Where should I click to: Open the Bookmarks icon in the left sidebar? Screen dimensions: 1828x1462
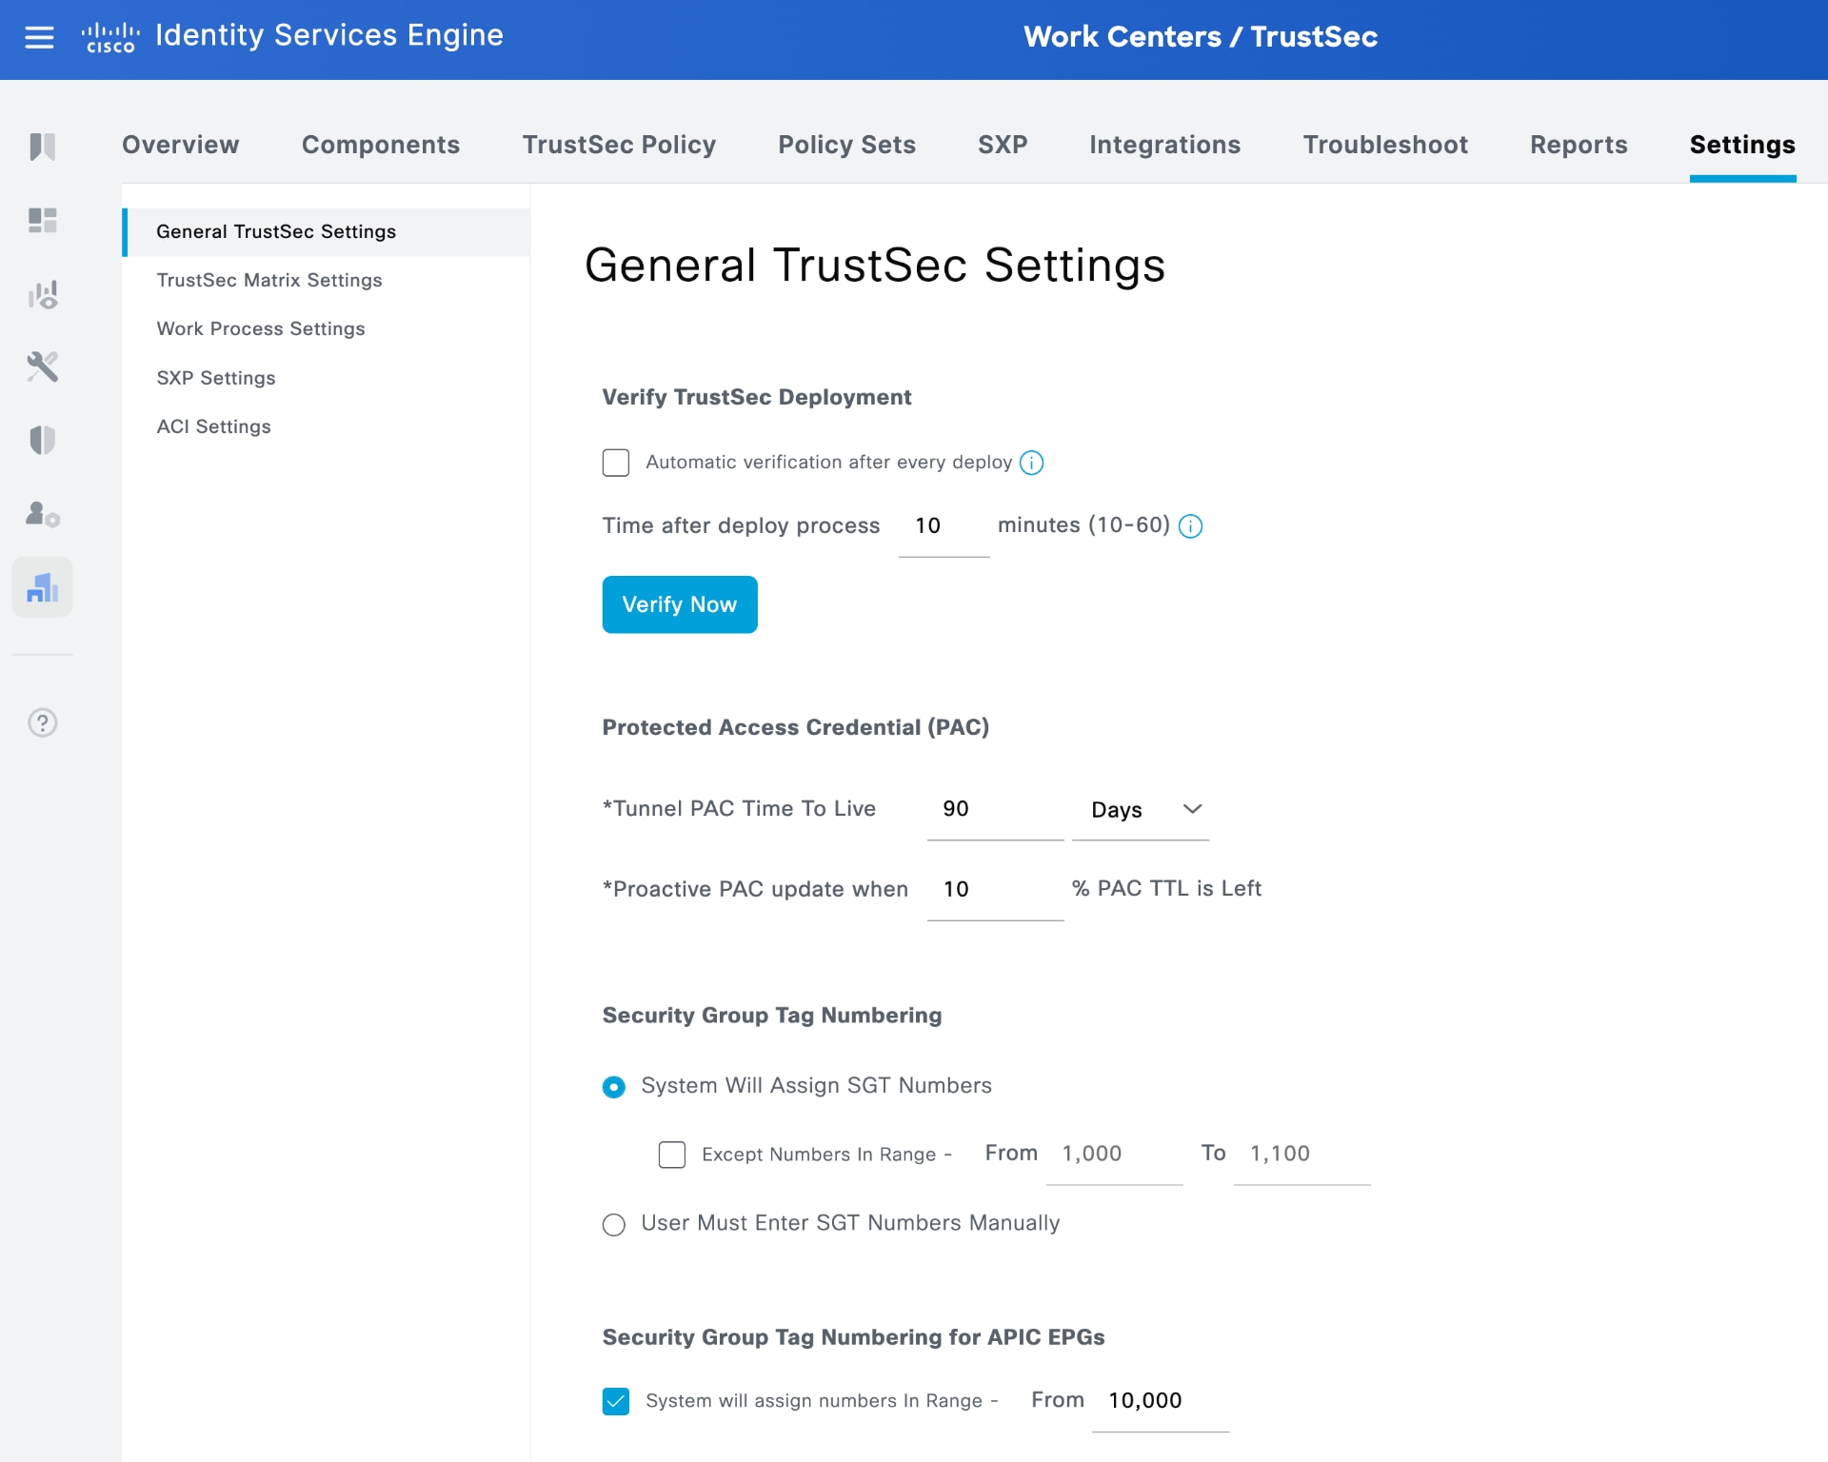[x=42, y=148]
